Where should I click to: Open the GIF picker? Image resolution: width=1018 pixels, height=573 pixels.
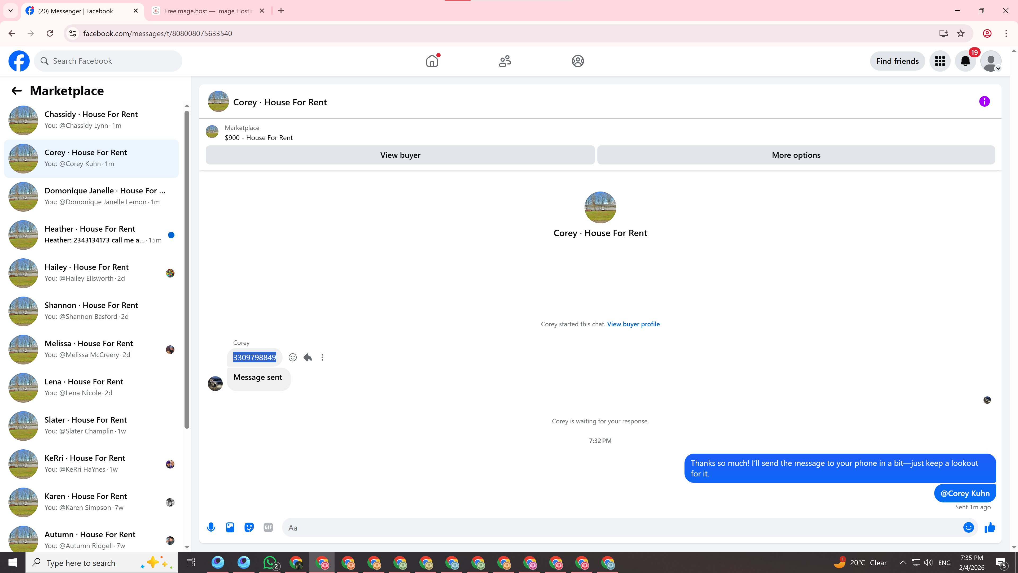click(x=268, y=527)
